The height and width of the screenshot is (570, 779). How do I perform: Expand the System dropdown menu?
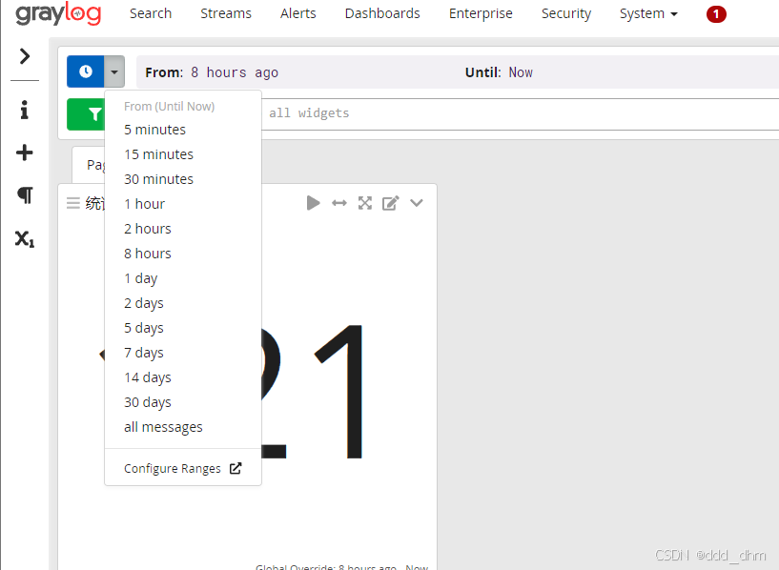coord(648,13)
